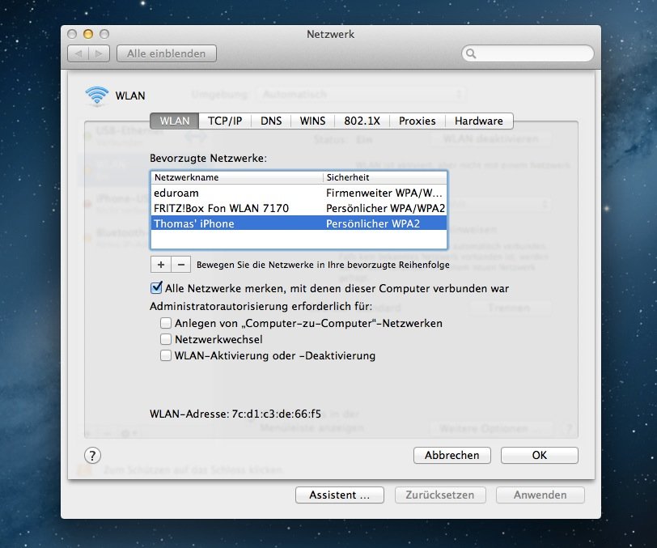Open help with the question mark button
The width and height of the screenshot is (657, 548).
[92, 456]
